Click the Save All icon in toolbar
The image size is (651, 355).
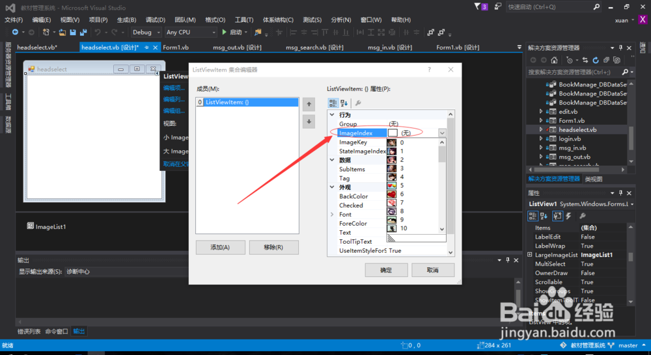coord(83,33)
